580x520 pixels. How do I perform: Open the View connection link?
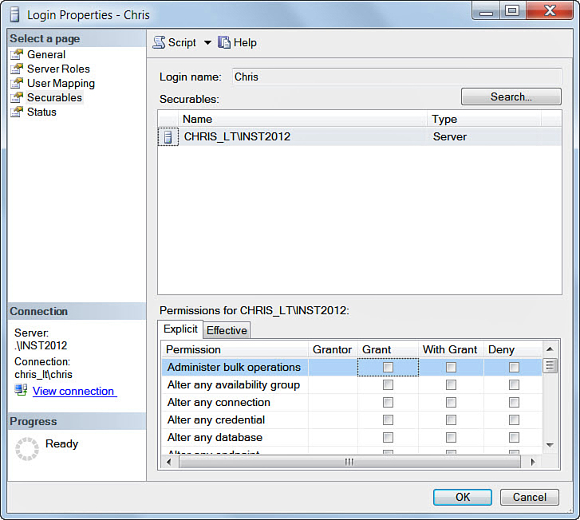coord(73,391)
